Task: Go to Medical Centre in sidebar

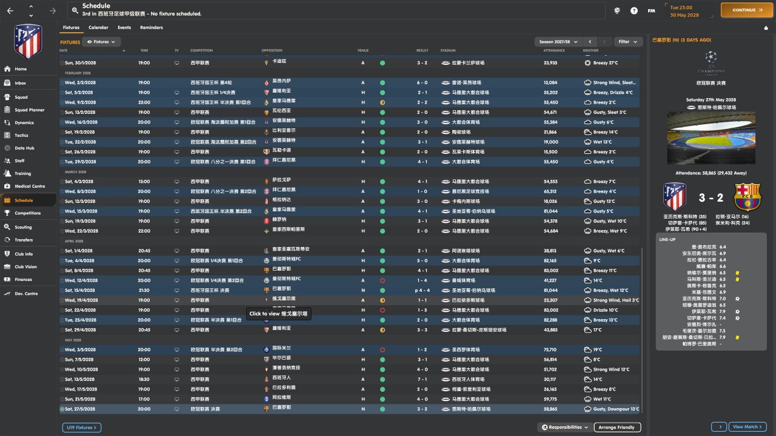Action: pyautogui.click(x=7, y=187)
